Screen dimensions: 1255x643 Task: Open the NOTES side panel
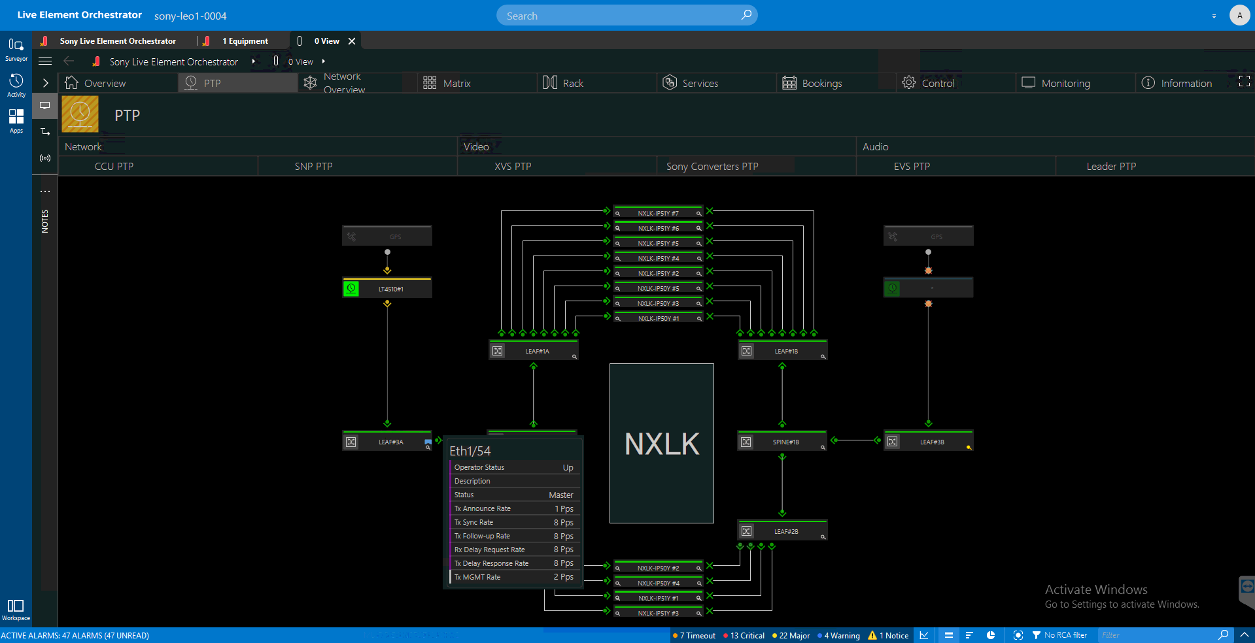[x=45, y=222]
